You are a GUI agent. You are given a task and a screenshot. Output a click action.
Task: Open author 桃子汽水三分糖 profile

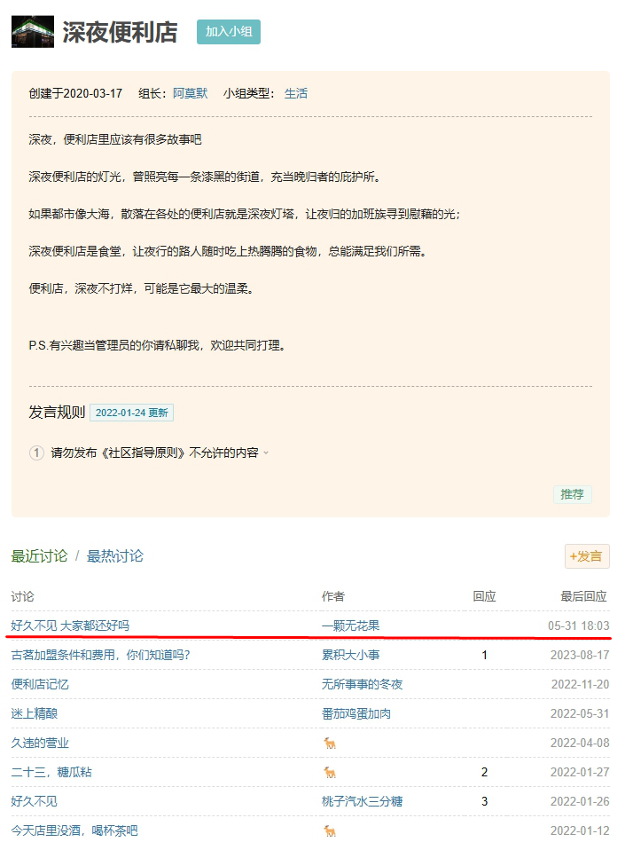[x=362, y=802]
